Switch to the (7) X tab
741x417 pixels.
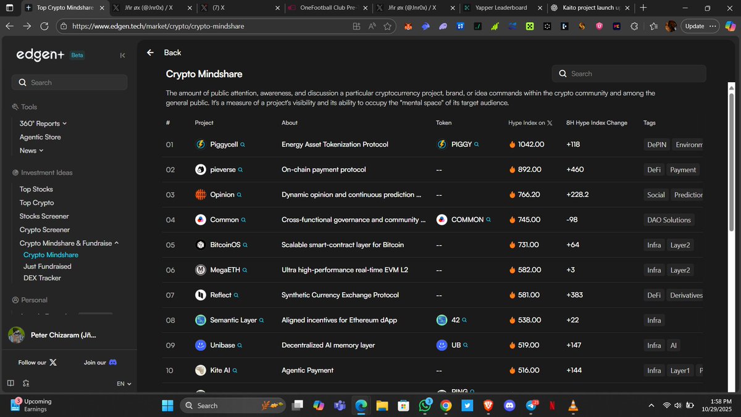tap(239, 7)
